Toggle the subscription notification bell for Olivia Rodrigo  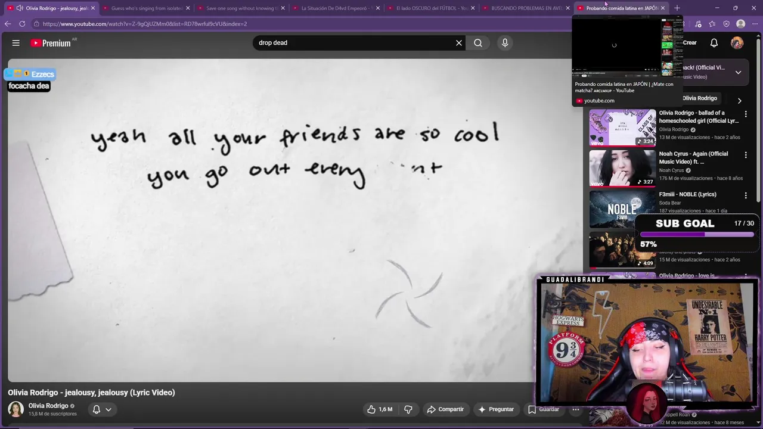pyautogui.click(x=102, y=409)
